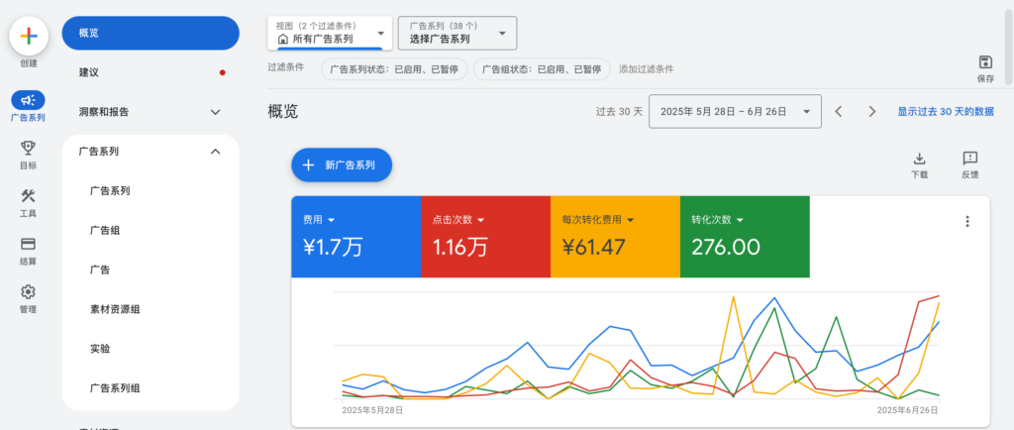Click the 广告组状态 filter chip

point(542,69)
